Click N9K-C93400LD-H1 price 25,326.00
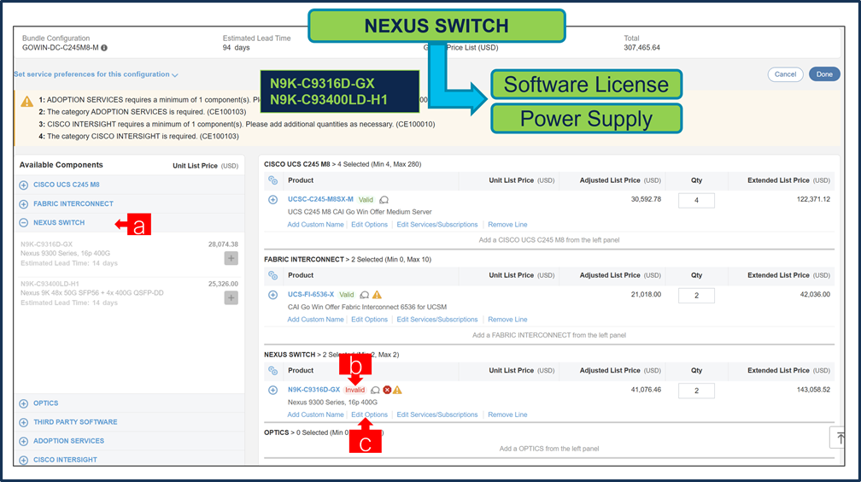This screenshot has width=861, height=482. click(x=223, y=284)
